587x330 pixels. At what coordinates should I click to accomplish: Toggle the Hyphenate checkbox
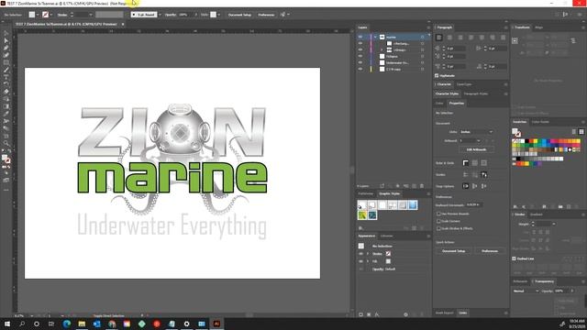pyautogui.click(x=437, y=75)
